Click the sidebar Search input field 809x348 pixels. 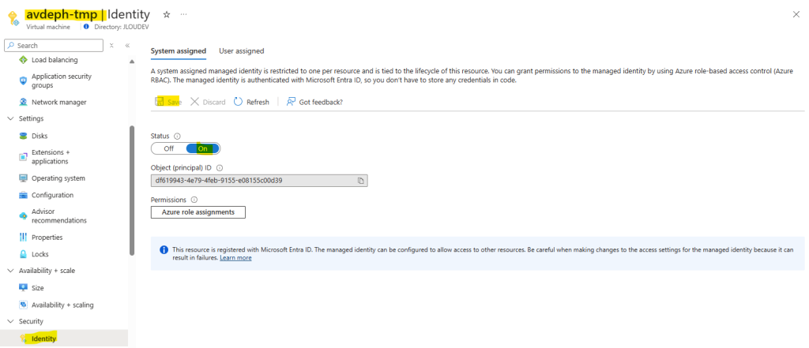click(54, 45)
